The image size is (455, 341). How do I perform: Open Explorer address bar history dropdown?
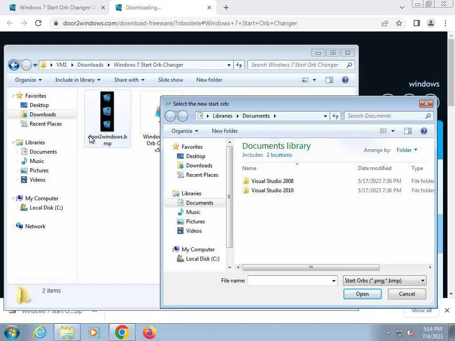(x=229, y=65)
